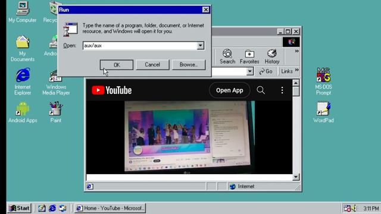Select Home - YouTube taskbar button

(x=110, y=208)
